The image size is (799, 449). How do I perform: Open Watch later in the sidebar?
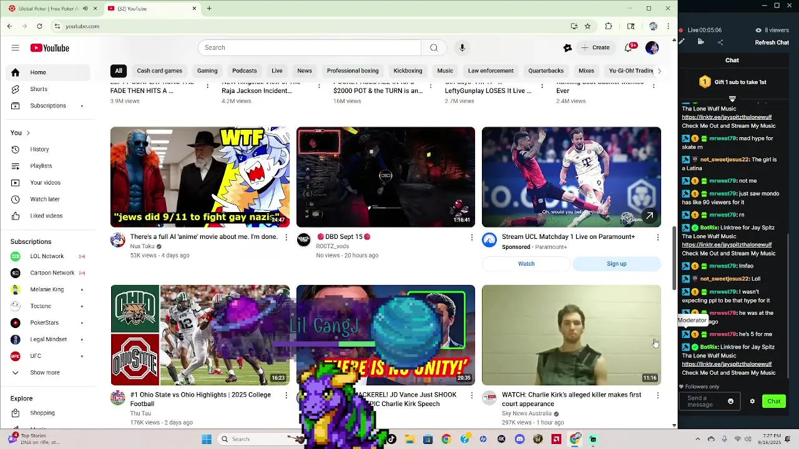pyautogui.click(x=45, y=199)
